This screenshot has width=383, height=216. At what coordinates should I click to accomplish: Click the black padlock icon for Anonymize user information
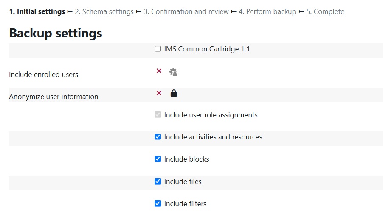[174, 93]
